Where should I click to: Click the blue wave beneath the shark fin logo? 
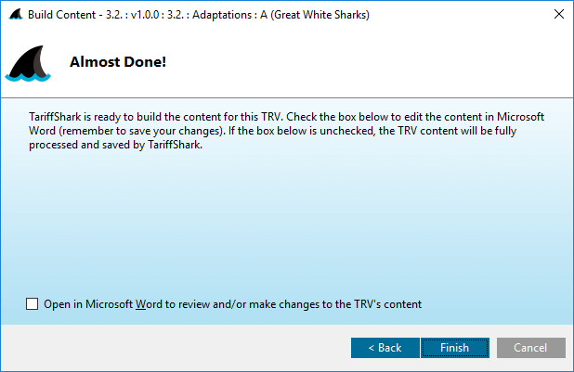[x=28, y=77]
